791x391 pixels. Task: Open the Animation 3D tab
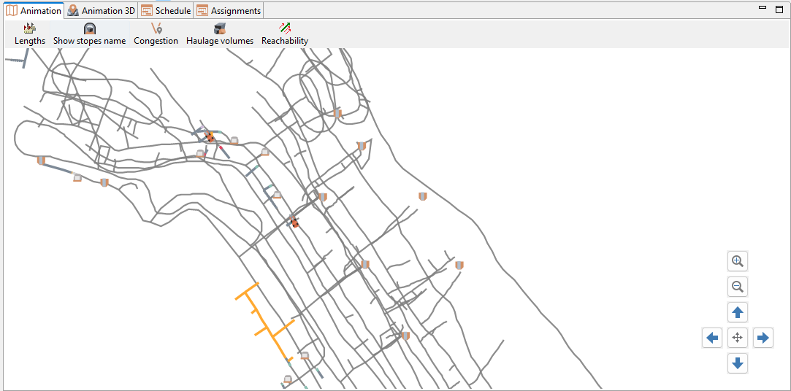click(101, 11)
